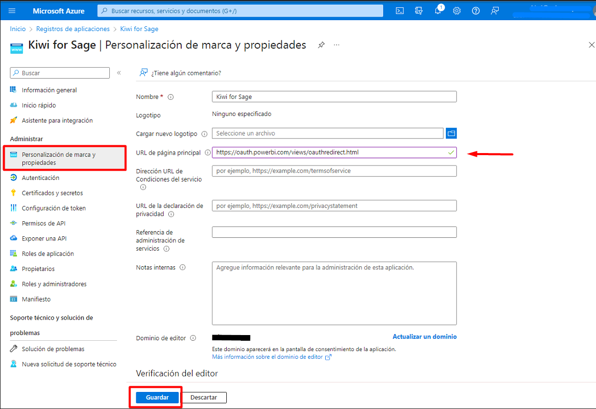Pin the Kiwi for Sage blade
The image size is (596, 409).
click(x=321, y=45)
